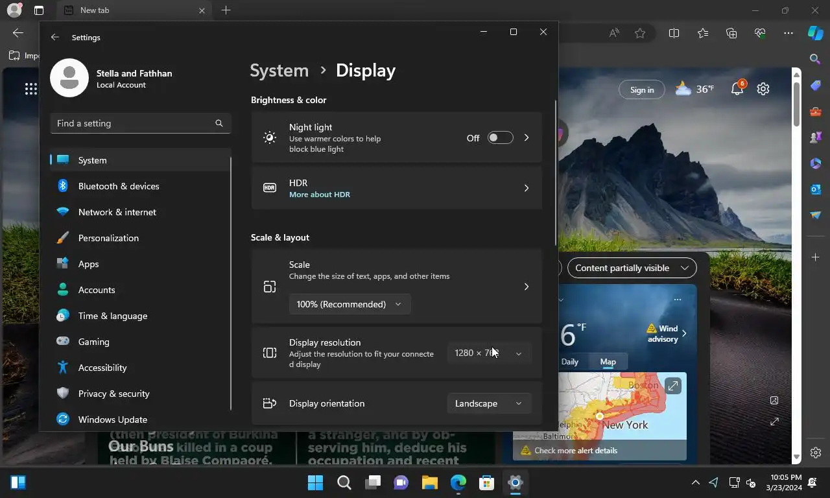Expand the Content partially visible dropdown

coord(632,268)
